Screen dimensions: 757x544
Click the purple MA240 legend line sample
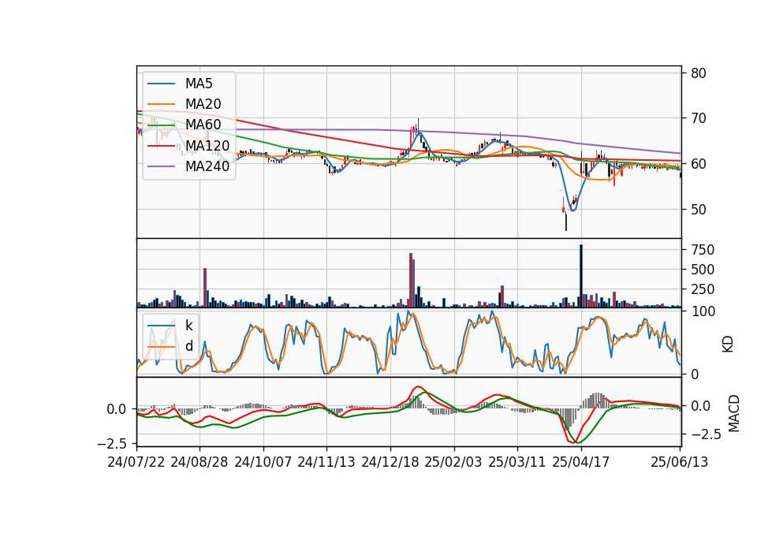[161, 166]
